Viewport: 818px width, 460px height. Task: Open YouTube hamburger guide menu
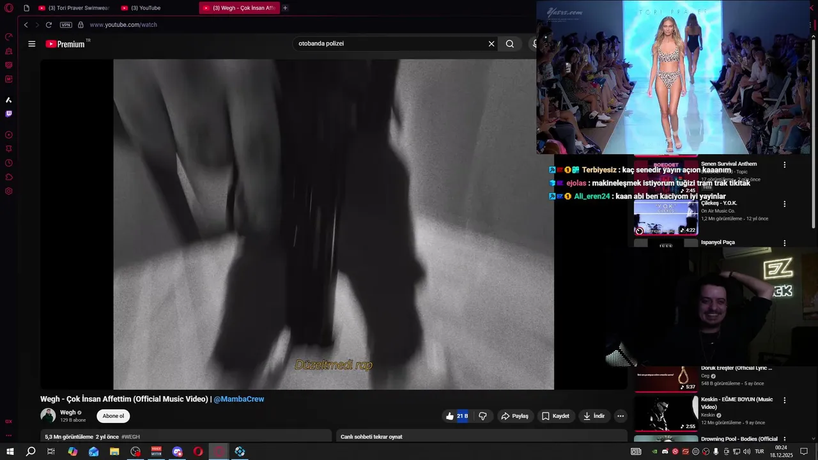click(32, 44)
